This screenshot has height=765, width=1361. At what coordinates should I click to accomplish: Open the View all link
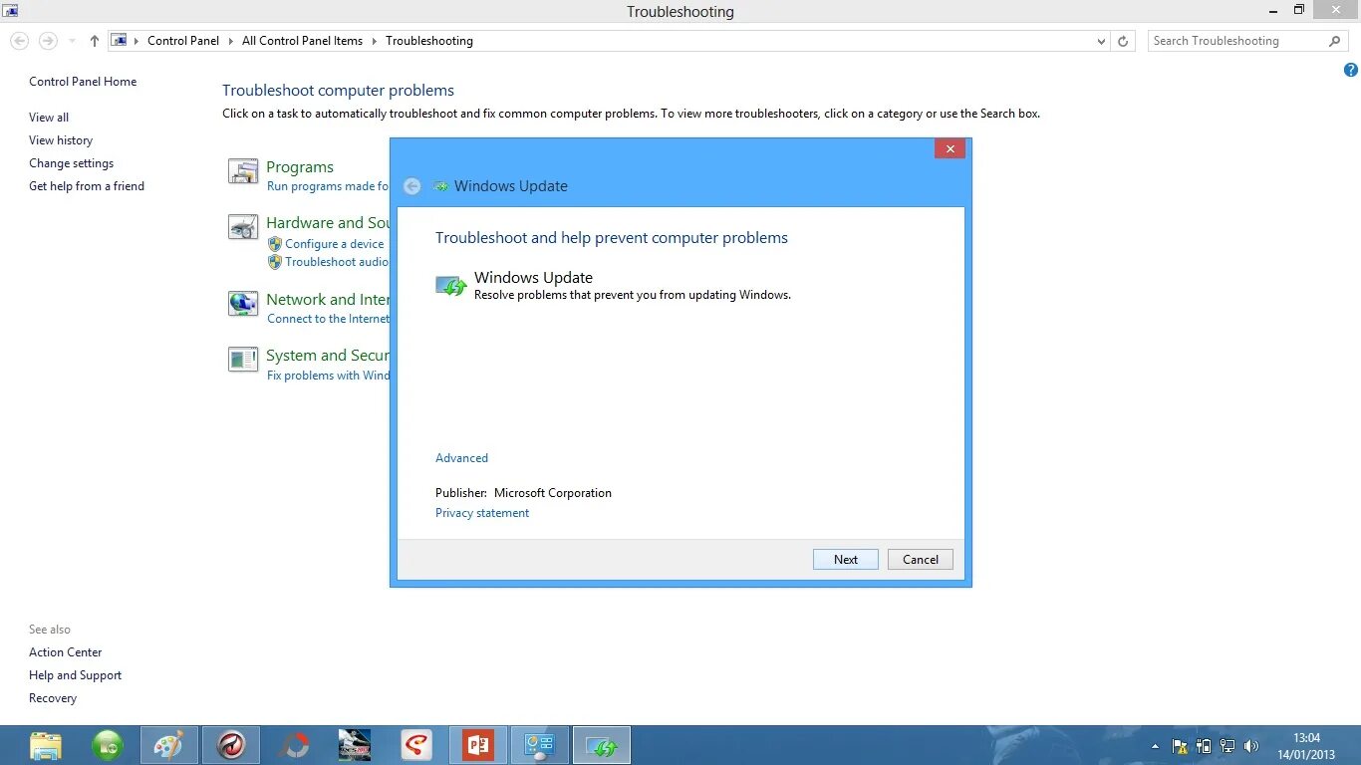(49, 118)
